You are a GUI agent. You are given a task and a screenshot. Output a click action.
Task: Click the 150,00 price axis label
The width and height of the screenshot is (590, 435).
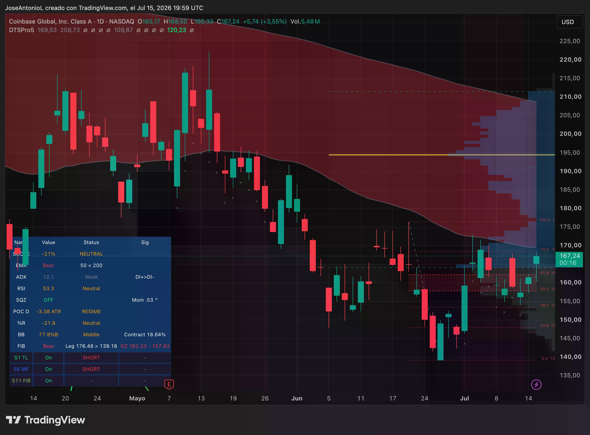click(x=570, y=320)
